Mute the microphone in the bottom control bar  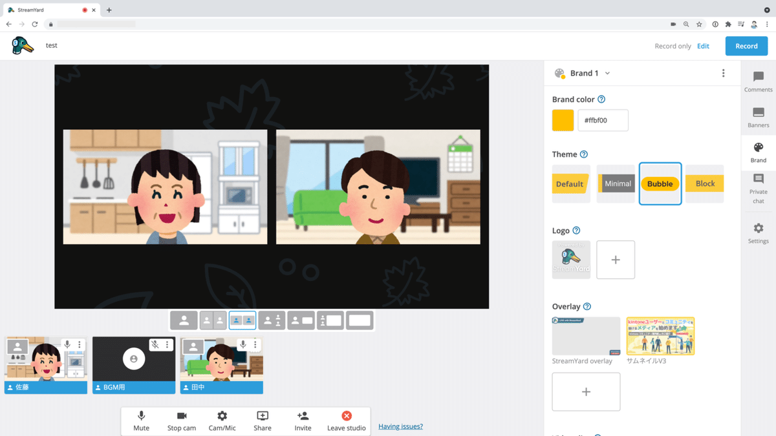[x=141, y=420]
